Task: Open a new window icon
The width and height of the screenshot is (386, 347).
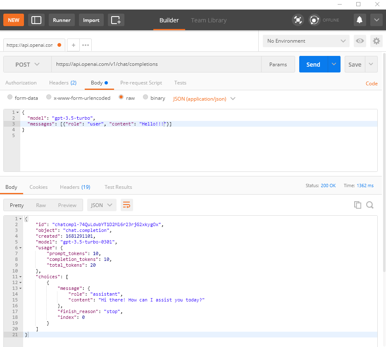Action: (x=116, y=20)
